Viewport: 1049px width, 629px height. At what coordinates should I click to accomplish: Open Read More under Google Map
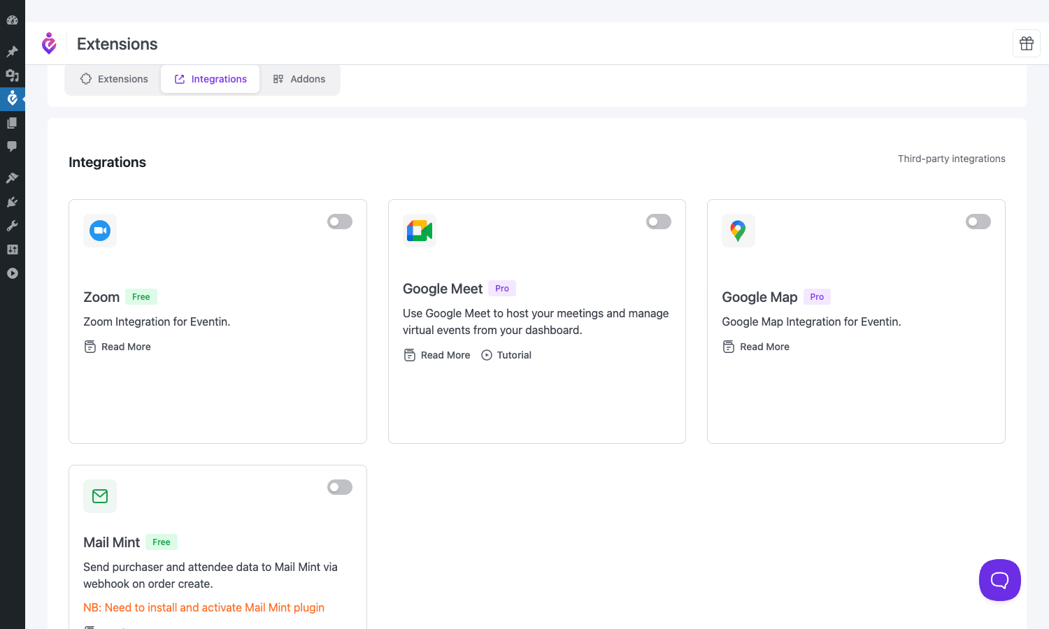click(x=756, y=347)
